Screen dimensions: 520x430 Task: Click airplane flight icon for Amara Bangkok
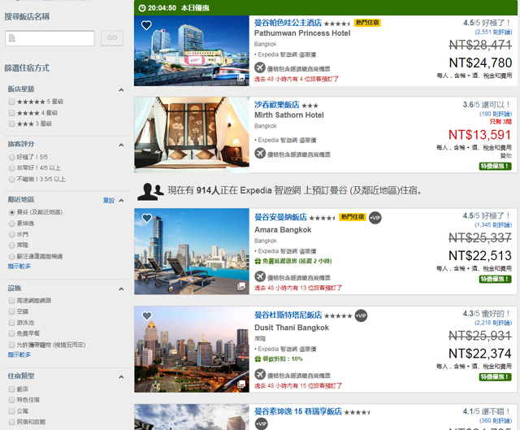[260, 276]
